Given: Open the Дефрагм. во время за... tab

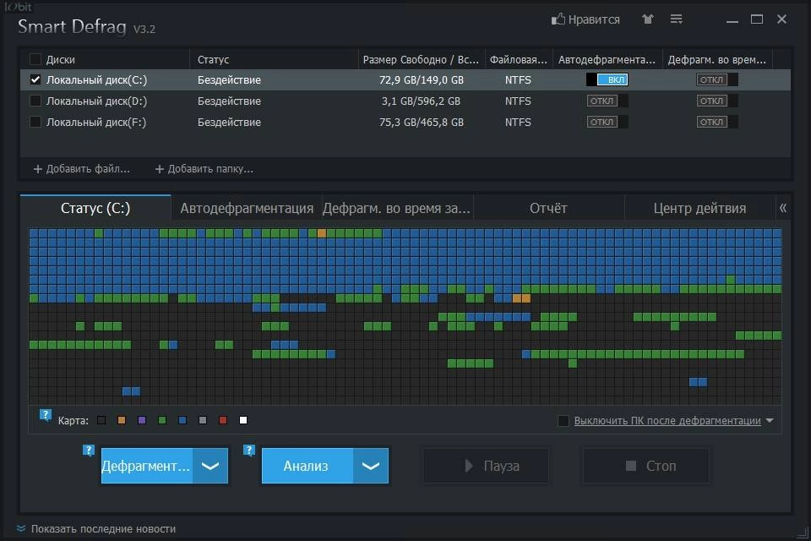Looking at the screenshot, I should [397, 208].
